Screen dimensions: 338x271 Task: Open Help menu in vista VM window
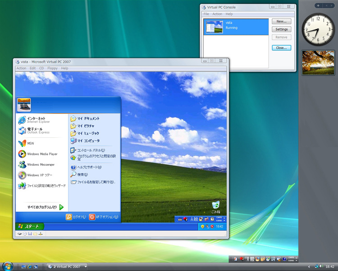coord(64,68)
